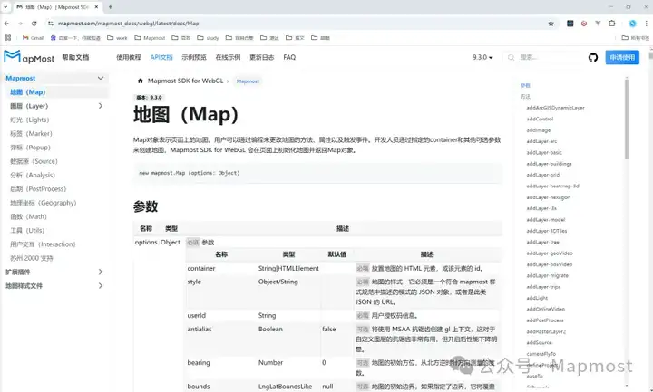The image size is (653, 392).
Task: Bookmark this page with the star icon
Action: [x=551, y=24]
